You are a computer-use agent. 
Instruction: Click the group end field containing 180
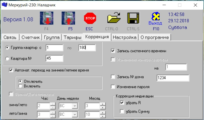tap(87, 48)
